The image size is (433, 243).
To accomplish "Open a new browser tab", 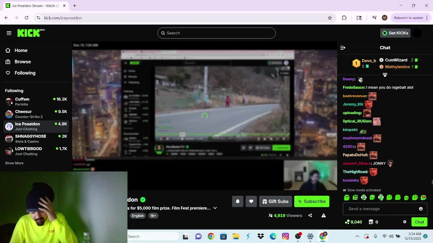I will pyautogui.click(x=74, y=6).
